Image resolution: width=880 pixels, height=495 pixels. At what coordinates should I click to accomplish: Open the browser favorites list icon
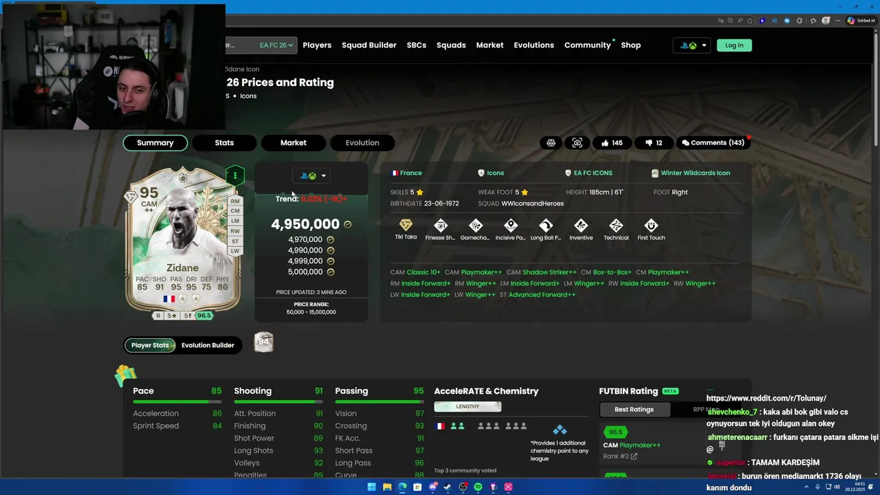(x=813, y=21)
